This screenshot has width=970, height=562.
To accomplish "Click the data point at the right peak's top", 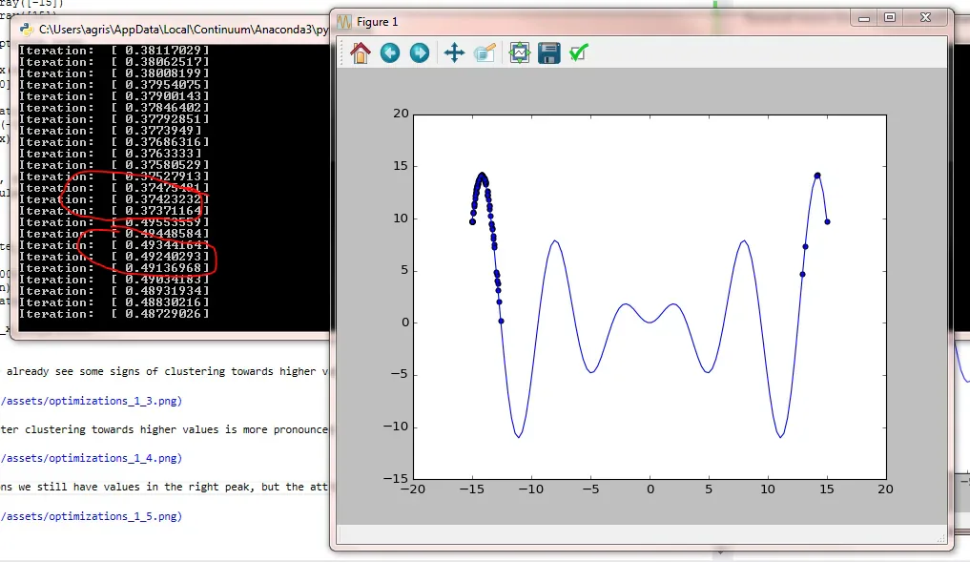I will [817, 176].
